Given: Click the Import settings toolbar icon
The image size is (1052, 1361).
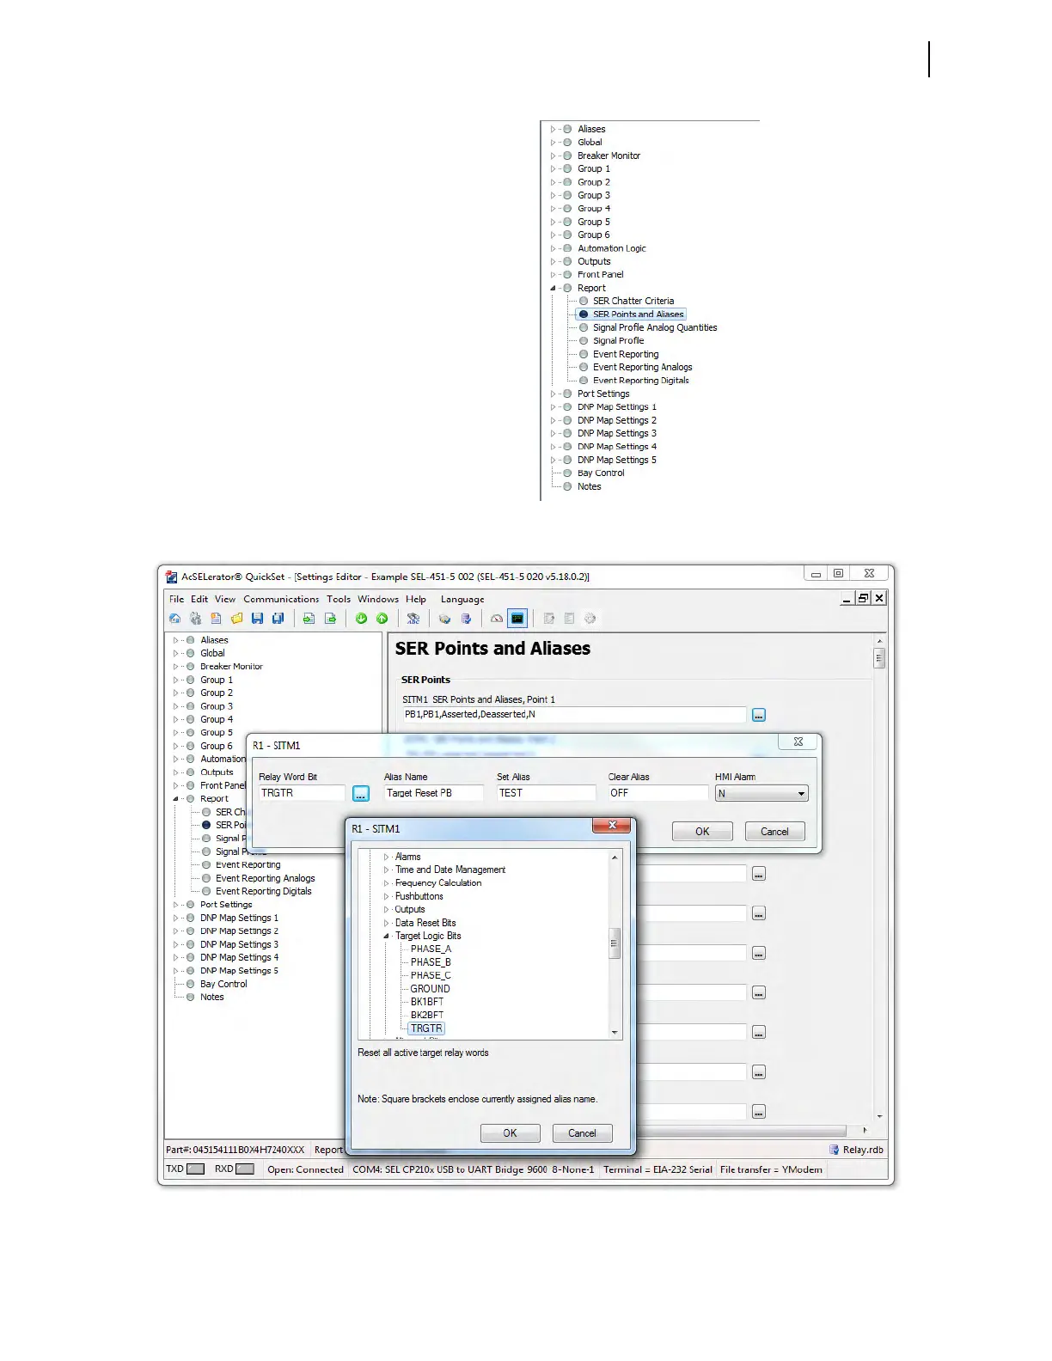Looking at the screenshot, I should click(309, 619).
